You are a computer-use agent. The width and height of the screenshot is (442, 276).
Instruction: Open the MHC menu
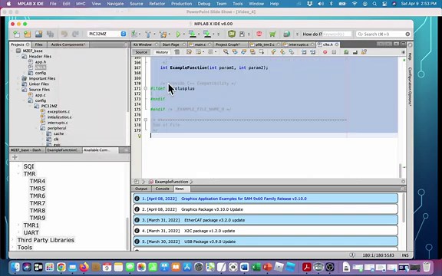(x=81, y=4)
